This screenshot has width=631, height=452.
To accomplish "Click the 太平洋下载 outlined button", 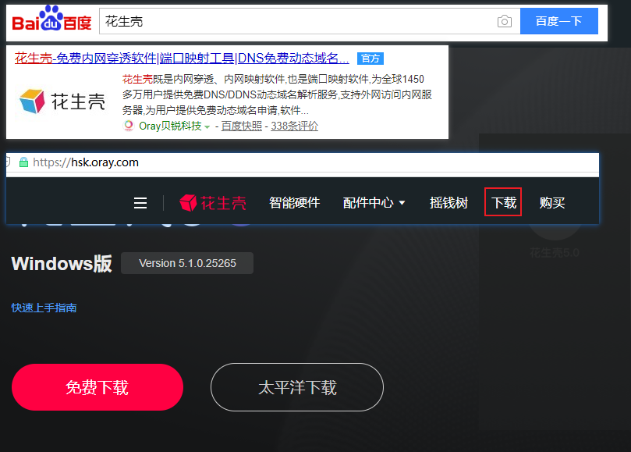I will (x=297, y=387).
